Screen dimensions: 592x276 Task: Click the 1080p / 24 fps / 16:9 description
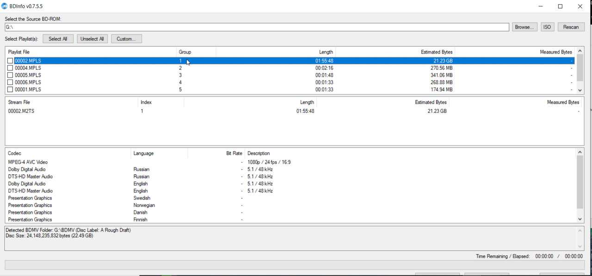[x=269, y=162]
